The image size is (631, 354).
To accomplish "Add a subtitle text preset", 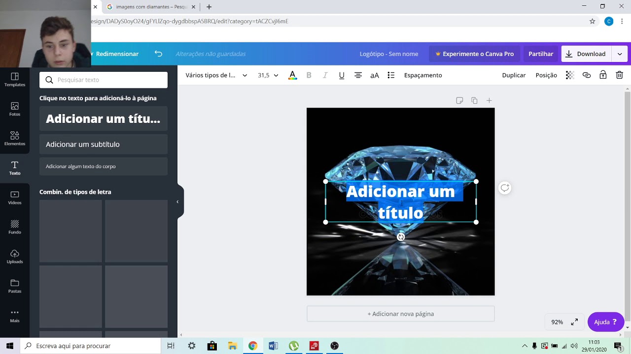I will [104, 144].
